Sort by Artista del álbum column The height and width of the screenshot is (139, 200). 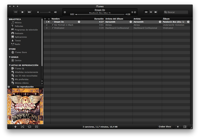point(118,19)
